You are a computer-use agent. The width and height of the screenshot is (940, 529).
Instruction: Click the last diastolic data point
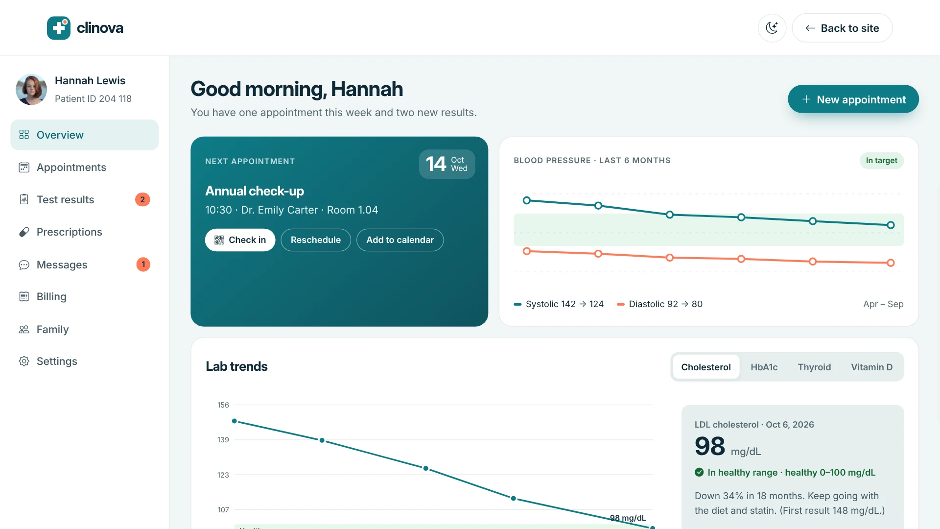[x=891, y=263]
